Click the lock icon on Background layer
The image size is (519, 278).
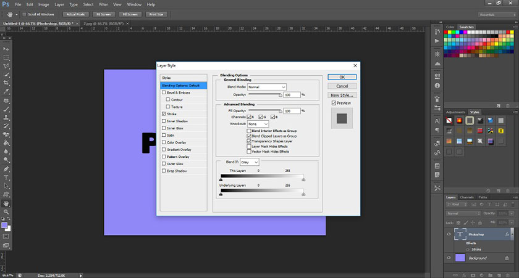pyautogui.click(x=507, y=258)
